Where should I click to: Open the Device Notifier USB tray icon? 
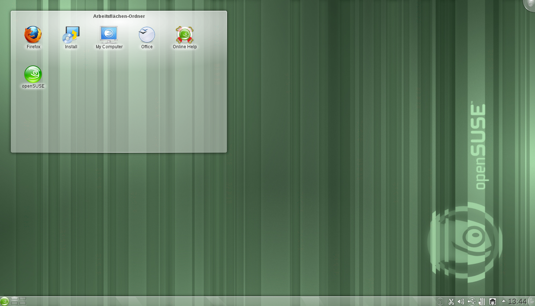471,301
